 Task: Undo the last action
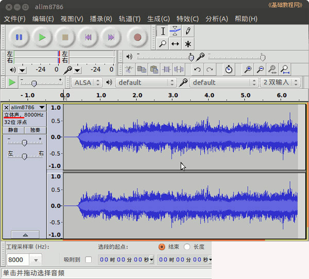[x=197, y=69]
